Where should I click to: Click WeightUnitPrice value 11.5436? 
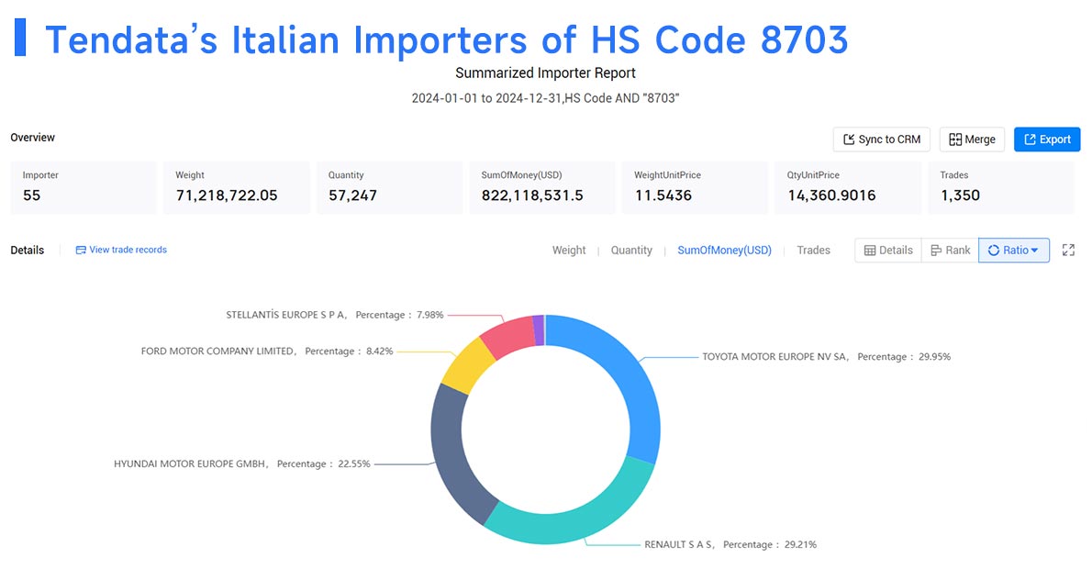coord(663,195)
